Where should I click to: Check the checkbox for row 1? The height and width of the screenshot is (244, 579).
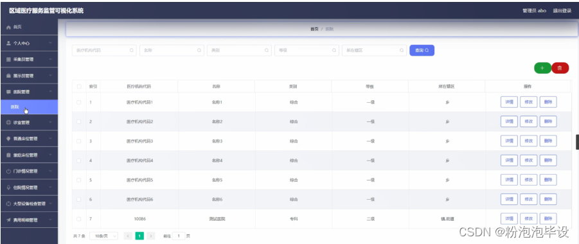[78, 102]
